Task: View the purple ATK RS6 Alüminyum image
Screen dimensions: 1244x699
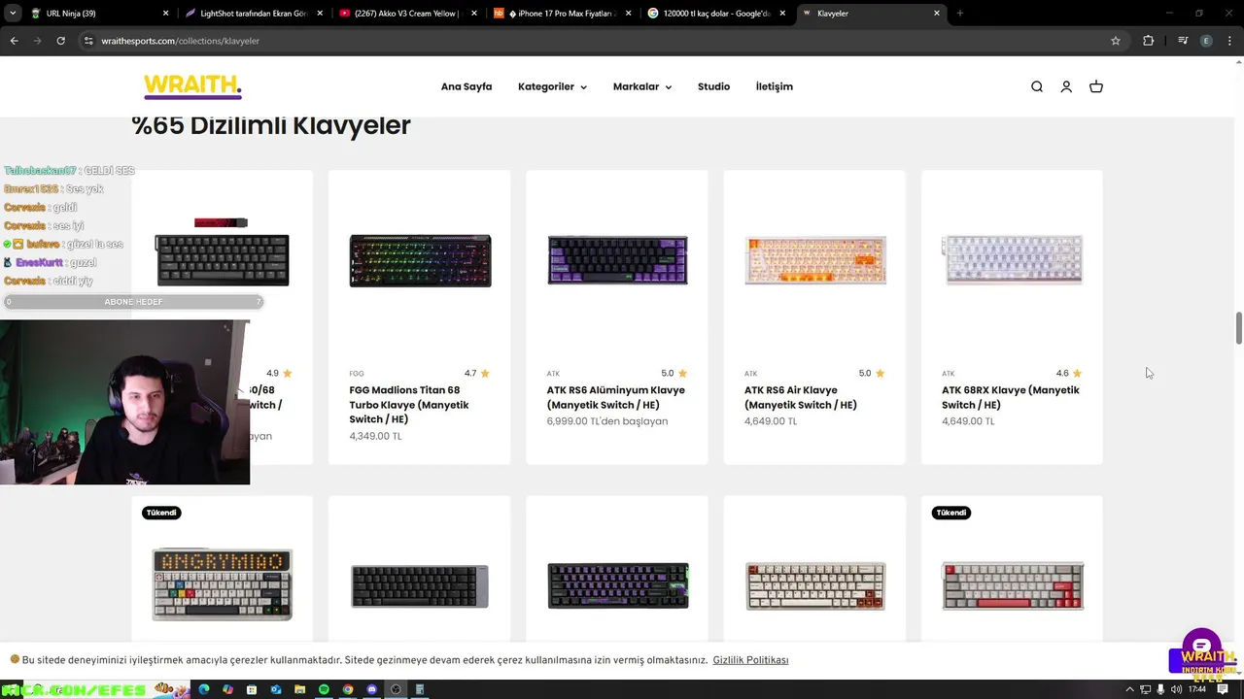Action: click(617, 260)
